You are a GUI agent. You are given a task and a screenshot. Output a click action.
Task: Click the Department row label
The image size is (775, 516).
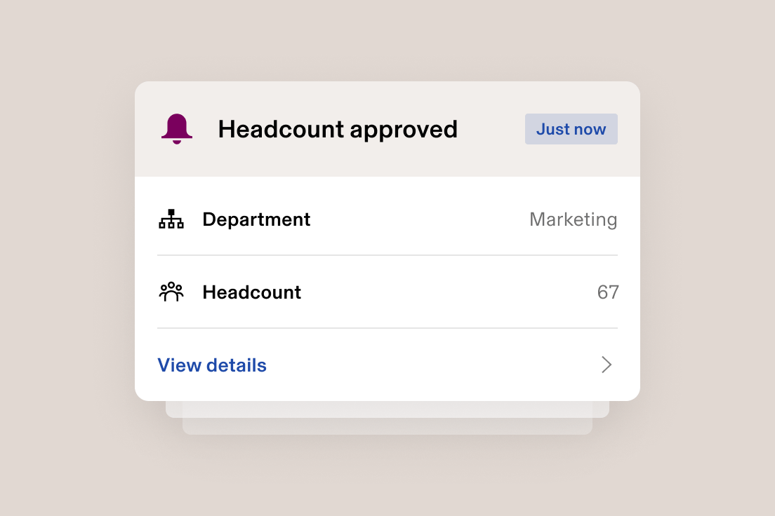tap(256, 219)
